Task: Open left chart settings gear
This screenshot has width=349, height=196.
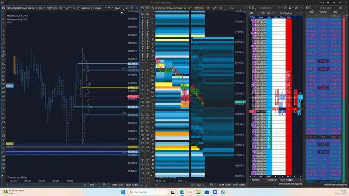Action: (x=132, y=8)
